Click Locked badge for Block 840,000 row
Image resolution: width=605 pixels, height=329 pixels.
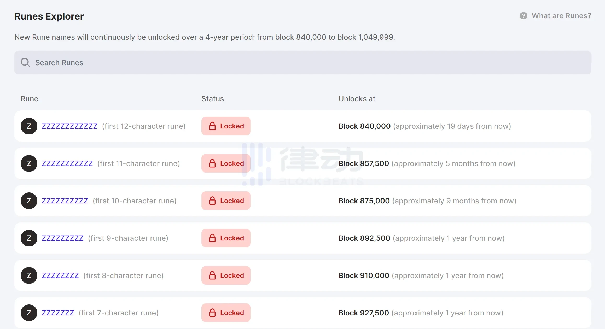(x=226, y=126)
